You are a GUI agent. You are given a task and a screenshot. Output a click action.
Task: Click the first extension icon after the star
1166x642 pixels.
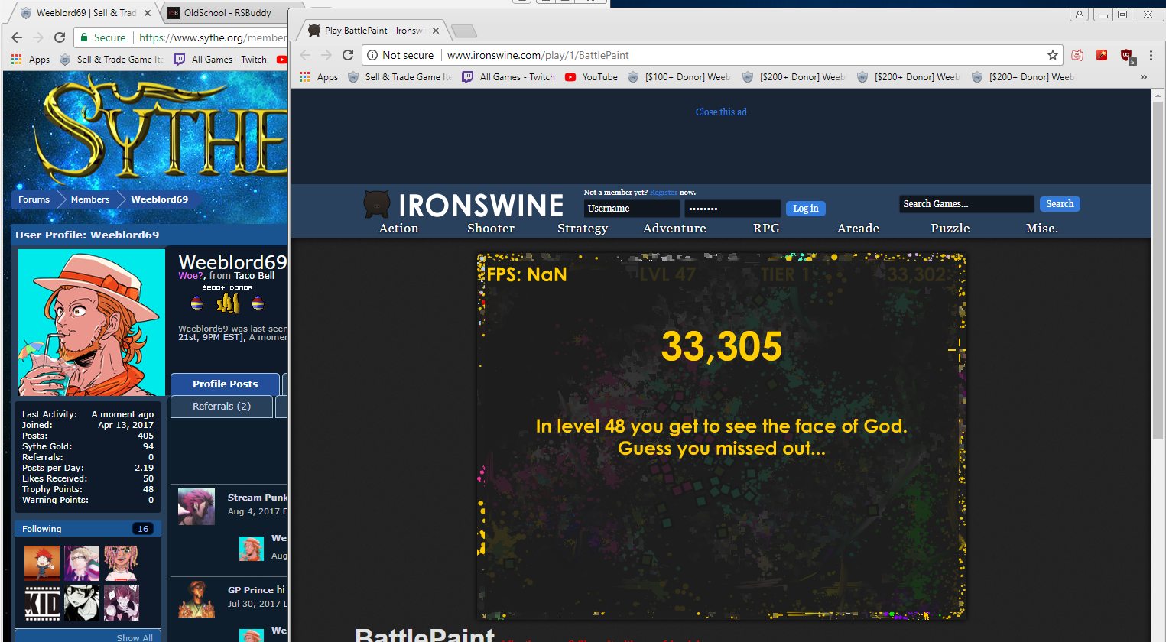[x=1077, y=55]
